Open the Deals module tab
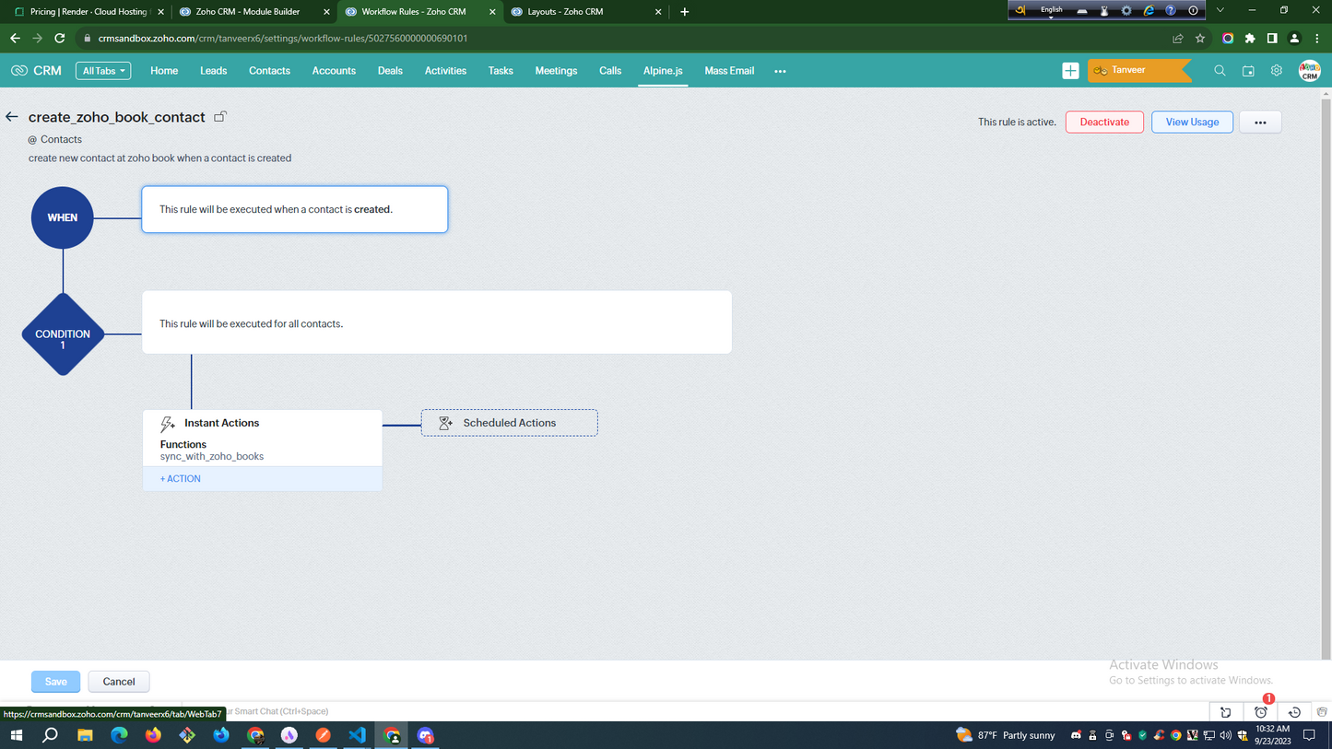1332x749 pixels. tap(390, 71)
